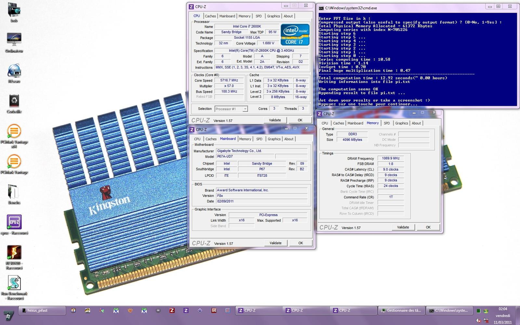The width and height of the screenshot is (520, 325).
Task: Click the Manufacturer field 'Gigabyte Technology Co., Ltd.'
Action: pyautogui.click(x=262, y=151)
